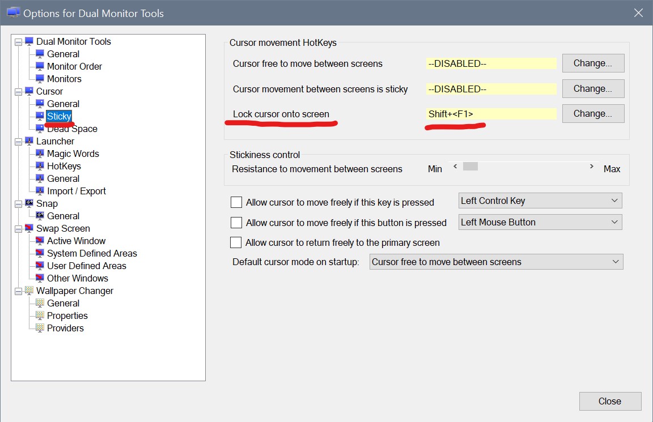653x422 pixels.
Task: Open the Left Mouse Button dropdown
Action: [540, 222]
